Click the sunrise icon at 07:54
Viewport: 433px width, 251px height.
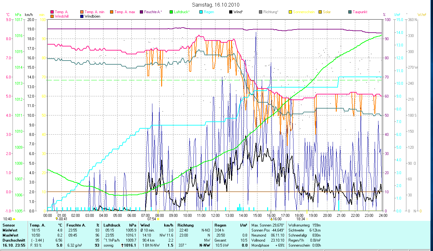point(158,219)
